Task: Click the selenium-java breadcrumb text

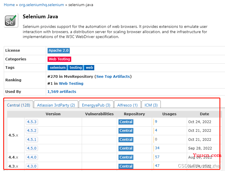Action: click(81, 5)
